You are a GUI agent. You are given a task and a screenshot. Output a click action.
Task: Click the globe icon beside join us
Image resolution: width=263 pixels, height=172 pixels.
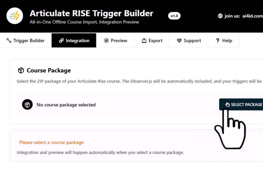220,16
